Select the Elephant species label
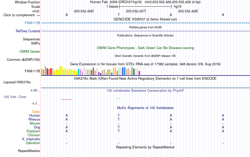The width and height of the screenshot is (250, 157). coord(33,131)
